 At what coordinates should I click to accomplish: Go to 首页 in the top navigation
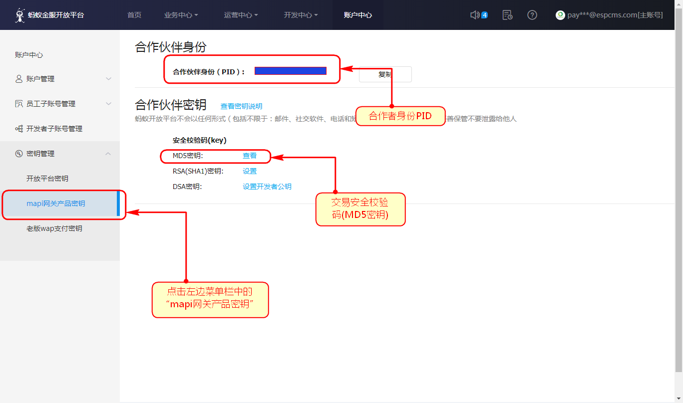[x=134, y=15]
